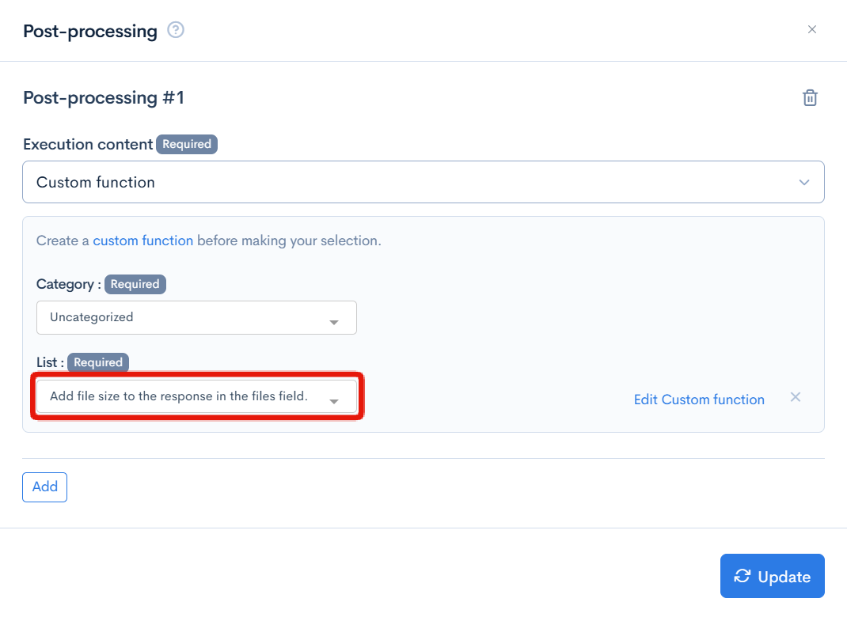Click the caret arrow in the List field
The width and height of the screenshot is (847, 621).
pos(334,401)
